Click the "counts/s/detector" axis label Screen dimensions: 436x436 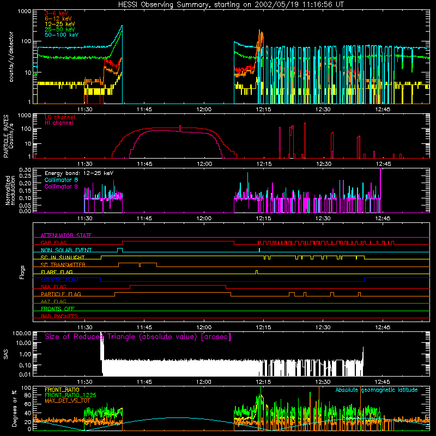point(11,57)
